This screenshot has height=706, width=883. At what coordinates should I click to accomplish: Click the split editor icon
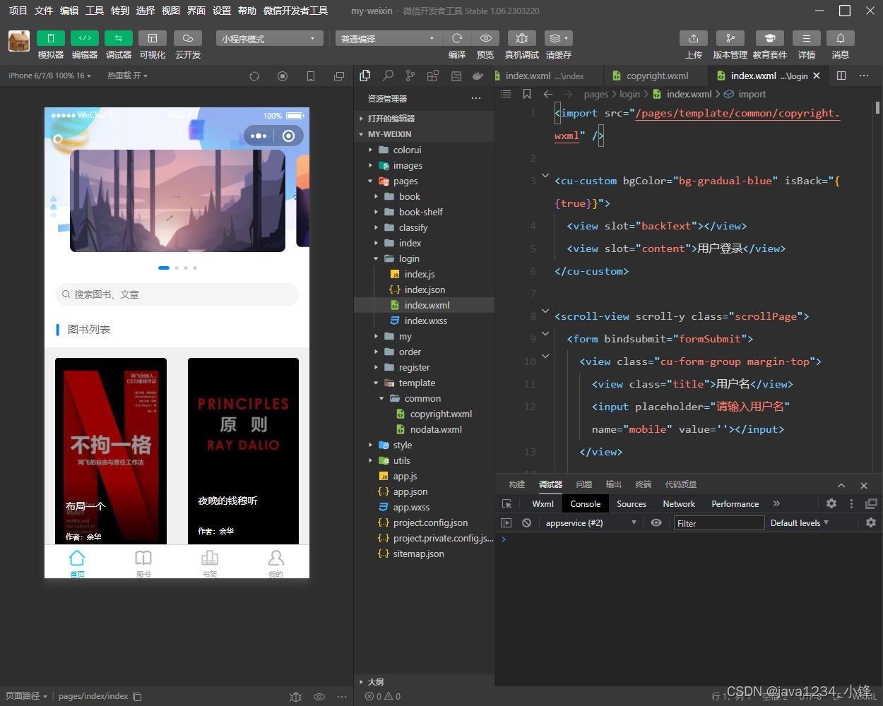(841, 76)
